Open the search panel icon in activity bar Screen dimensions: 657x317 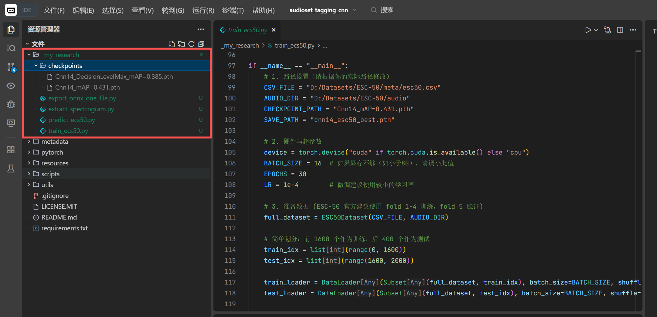click(11, 48)
